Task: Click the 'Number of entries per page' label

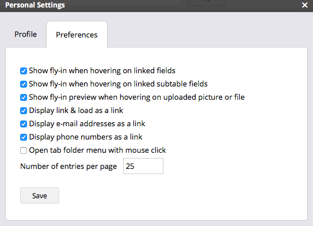Action: (68, 167)
